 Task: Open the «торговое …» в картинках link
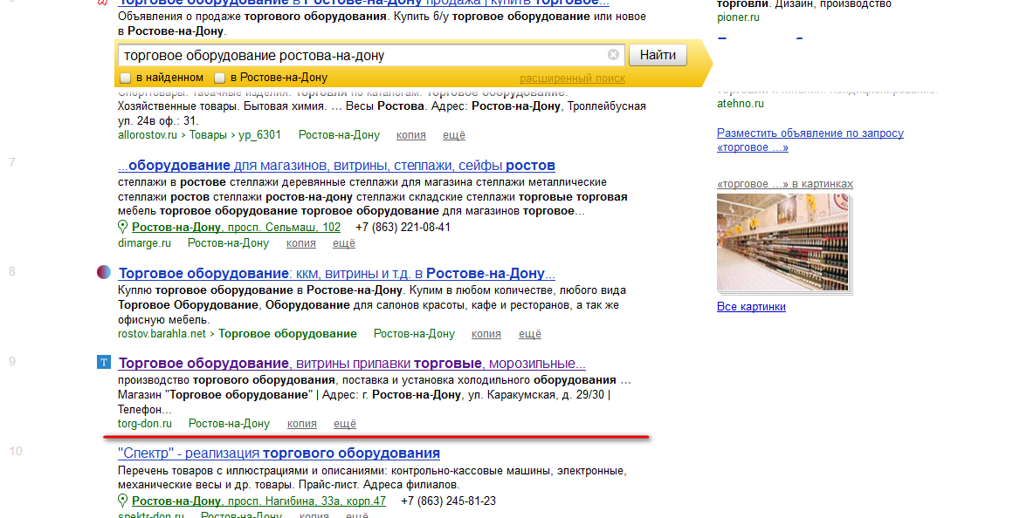pyautogui.click(x=785, y=184)
